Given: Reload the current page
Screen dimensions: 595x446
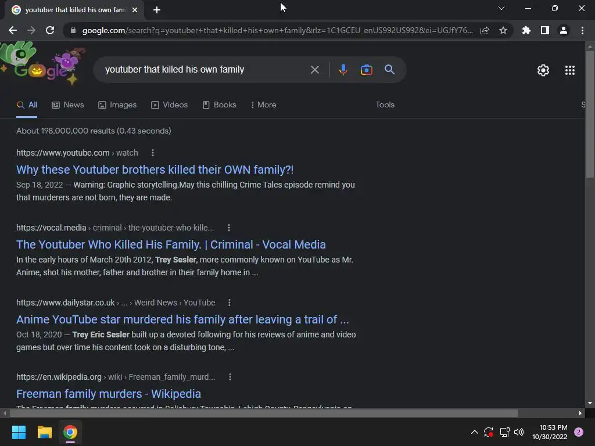Looking at the screenshot, I should pos(50,30).
